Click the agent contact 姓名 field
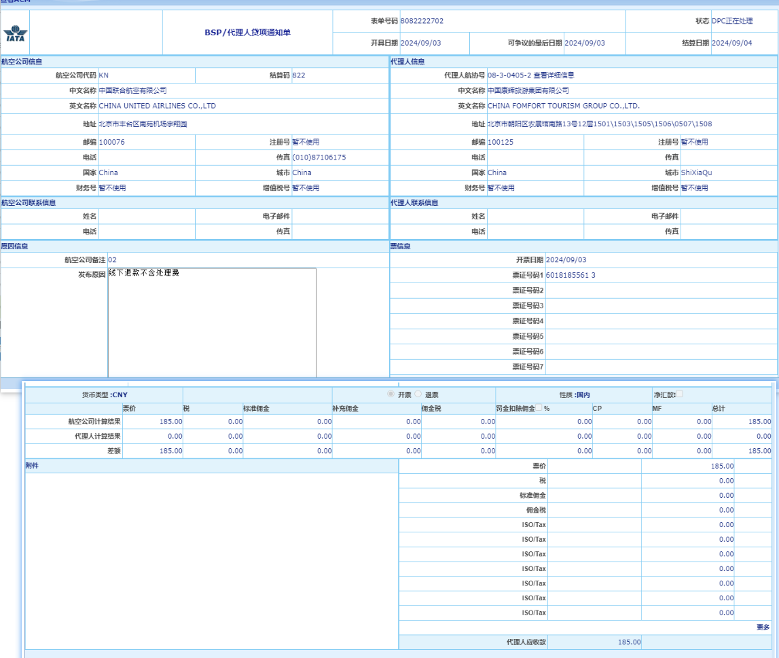Image resolution: width=779 pixels, height=658 pixels. tap(535, 217)
